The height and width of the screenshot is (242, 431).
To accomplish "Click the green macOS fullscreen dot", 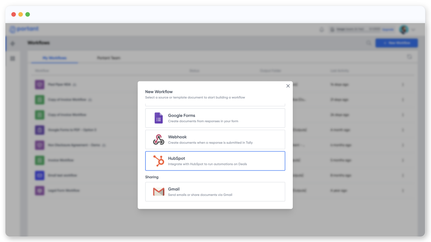I will [27, 14].
